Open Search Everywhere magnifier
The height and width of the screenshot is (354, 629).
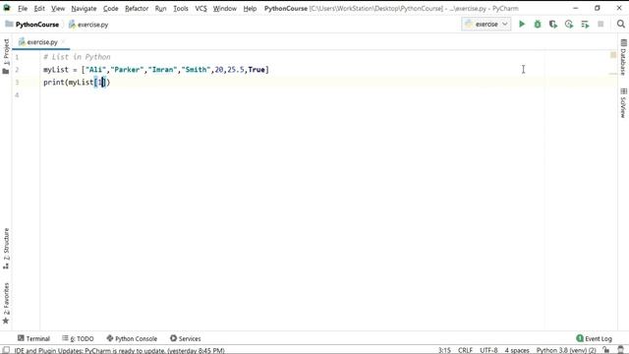point(620,24)
